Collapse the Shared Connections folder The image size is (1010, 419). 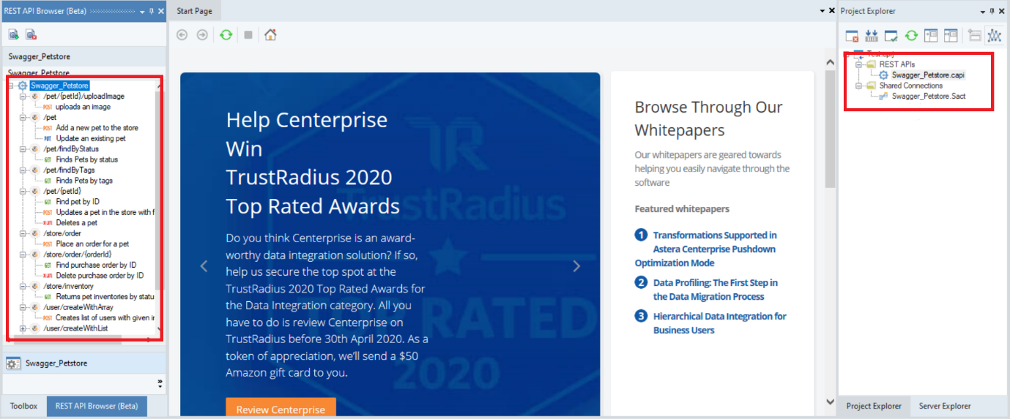[x=859, y=86]
